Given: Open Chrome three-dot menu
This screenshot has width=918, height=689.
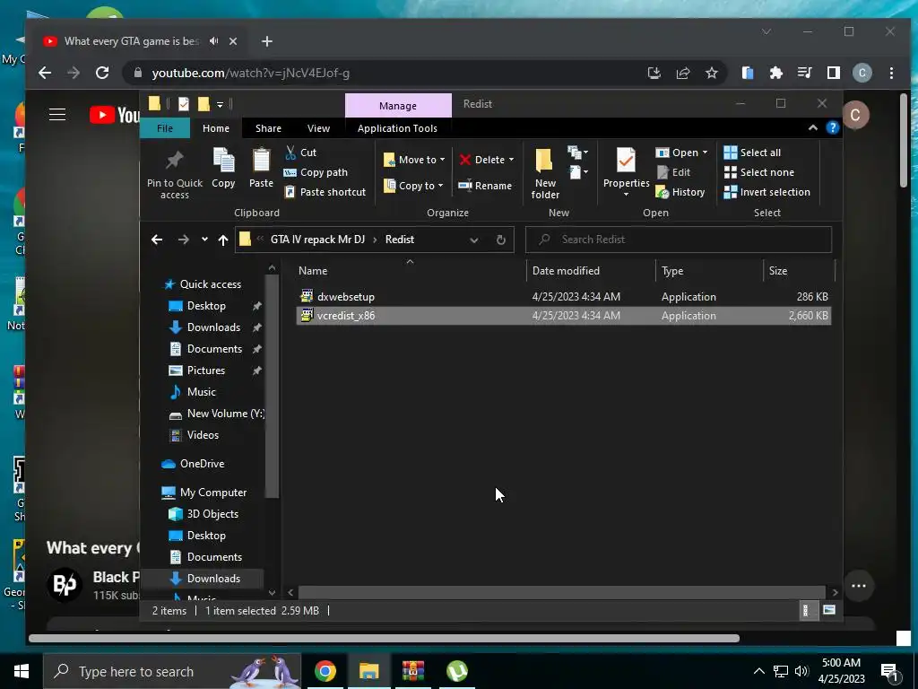Looking at the screenshot, I should [x=891, y=73].
